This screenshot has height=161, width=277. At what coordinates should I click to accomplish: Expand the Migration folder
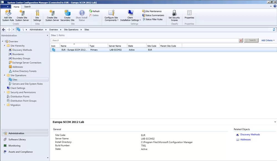(x=4, y=105)
